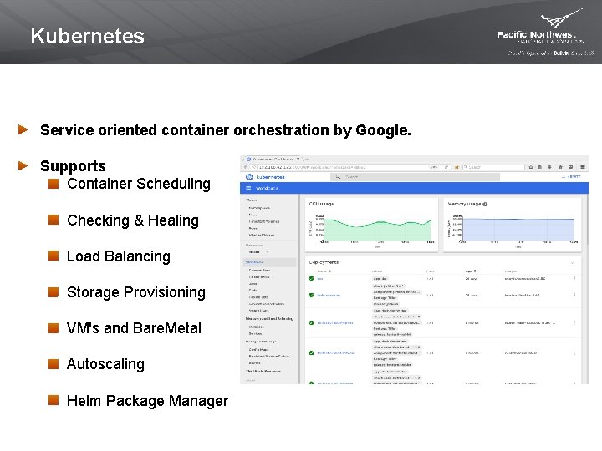Screen dimensions: 602x451
Task: Open the kebab menu of the second deployment row
Action: [x=574, y=295]
